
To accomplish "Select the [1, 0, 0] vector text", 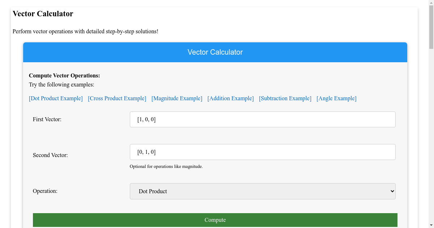I will pyautogui.click(x=146, y=119).
